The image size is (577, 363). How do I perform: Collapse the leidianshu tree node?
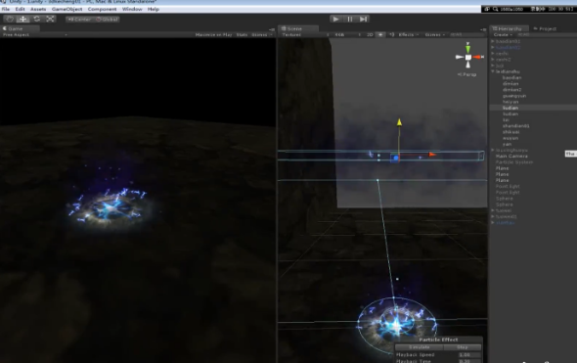pyautogui.click(x=493, y=71)
